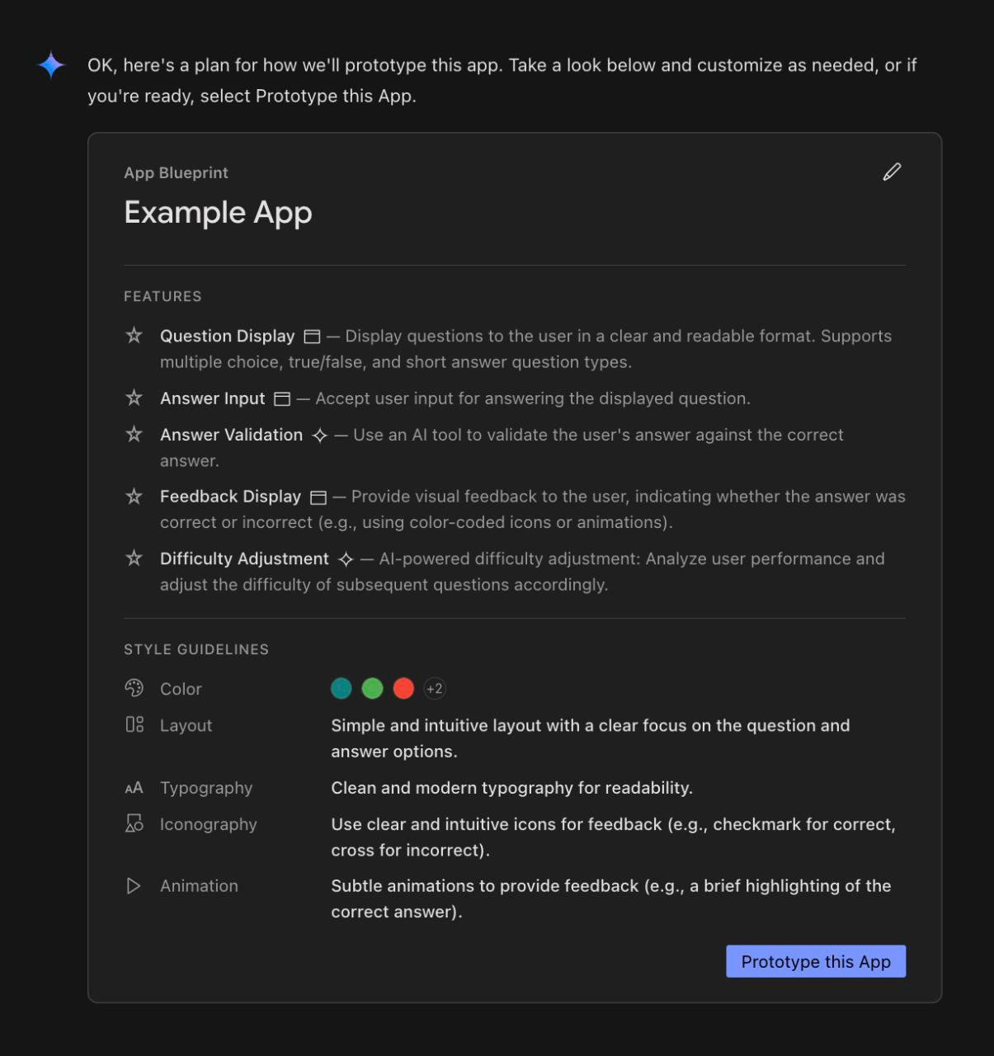Image resolution: width=994 pixels, height=1056 pixels.
Task: Click the star icon next to Answer Input
Action: click(134, 398)
